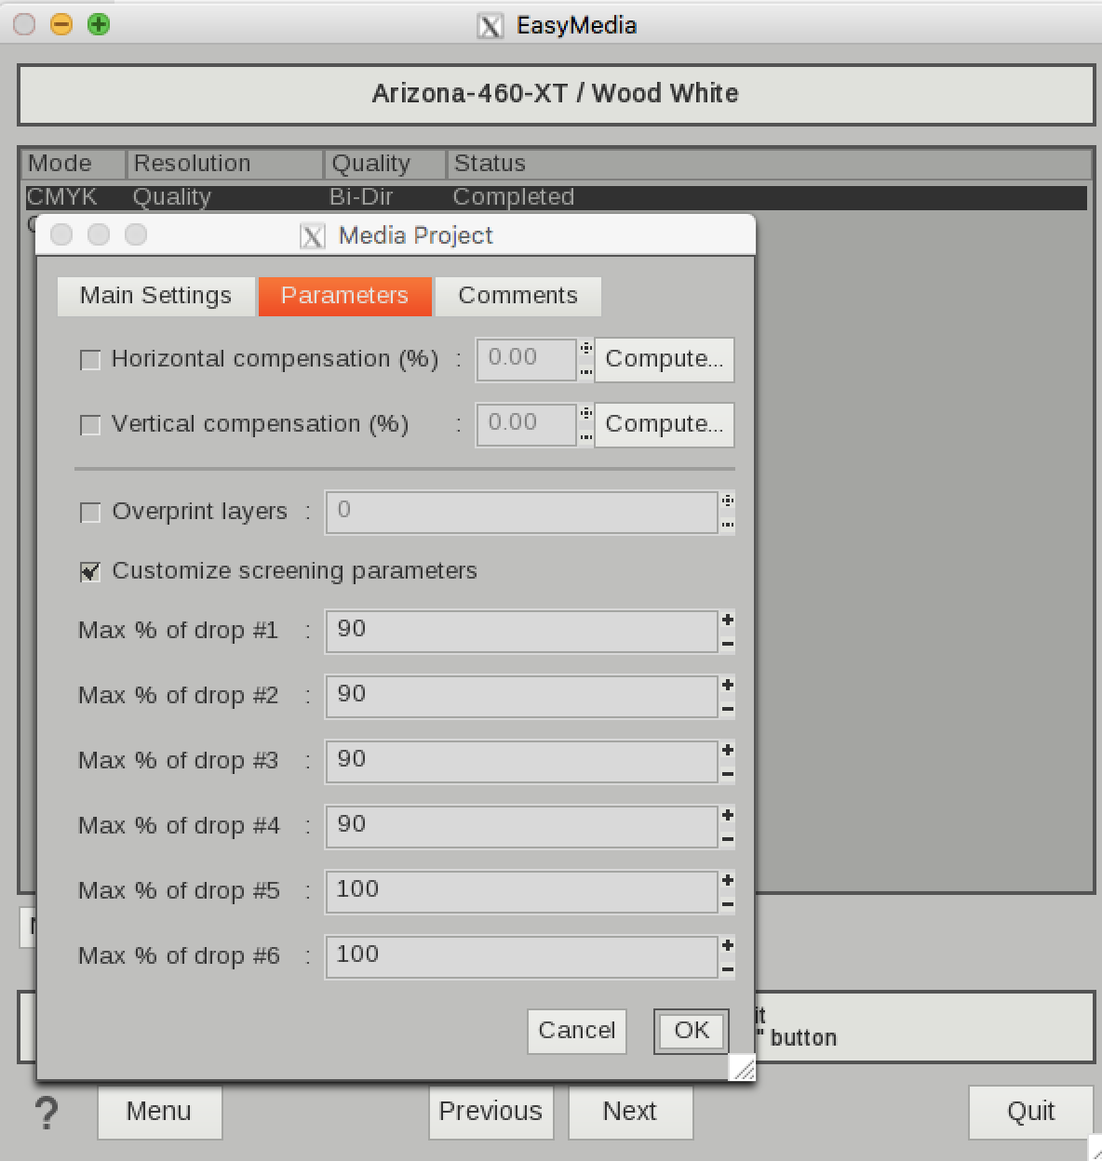Open the help question mark icon
The width and height of the screenshot is (1102, 1161).
(47, 1113)
